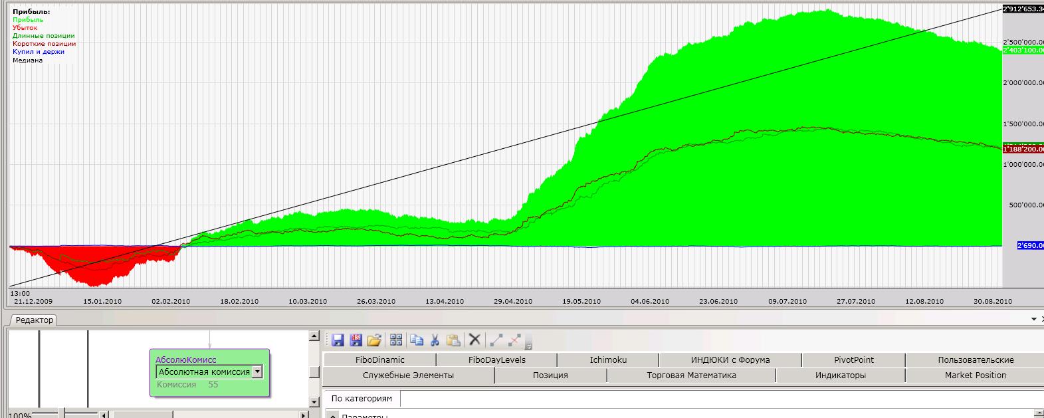
Task: Click the four-squares grid icon
Action: (396, 340)
